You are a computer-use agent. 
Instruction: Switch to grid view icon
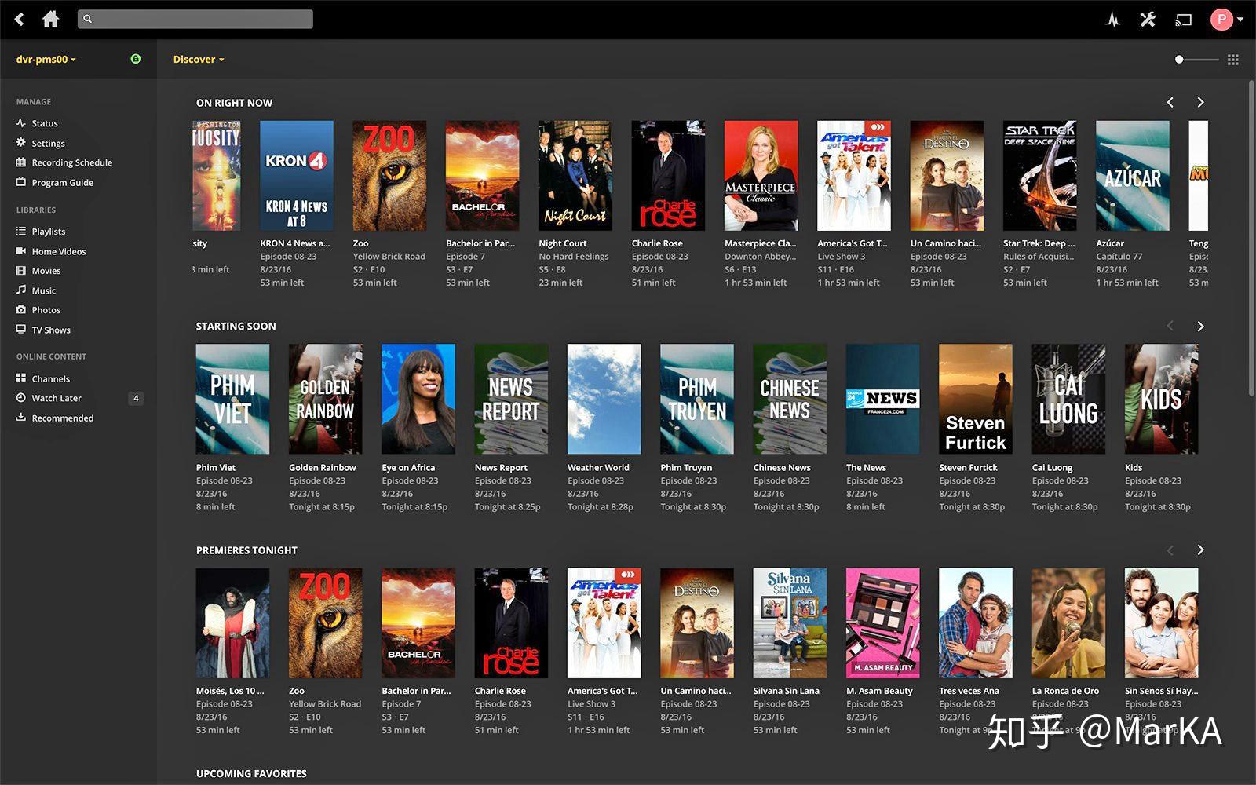(1233, 60)
